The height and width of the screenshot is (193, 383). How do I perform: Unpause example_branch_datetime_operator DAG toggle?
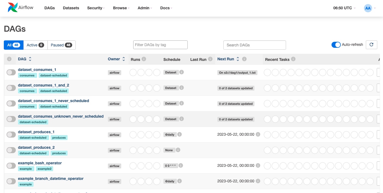coord(11,181)
